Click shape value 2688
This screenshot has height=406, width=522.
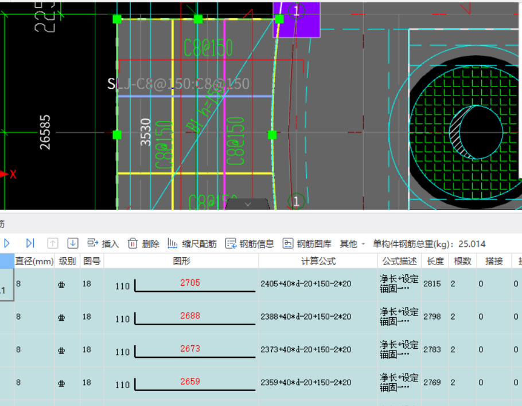pos(190,316)
